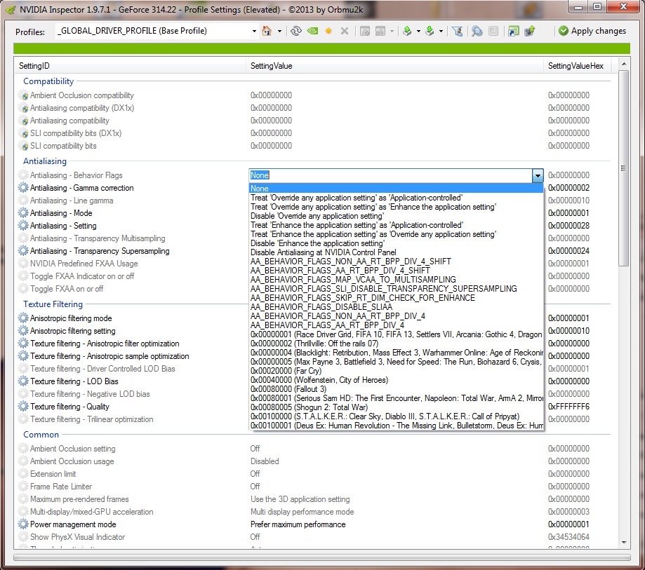Click the import profiles icon
Screen dimensions: 645x570
[430, 31]
